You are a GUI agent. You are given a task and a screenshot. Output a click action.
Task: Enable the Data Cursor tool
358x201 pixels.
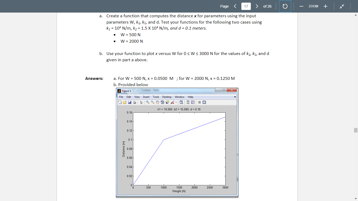point(167,102)
